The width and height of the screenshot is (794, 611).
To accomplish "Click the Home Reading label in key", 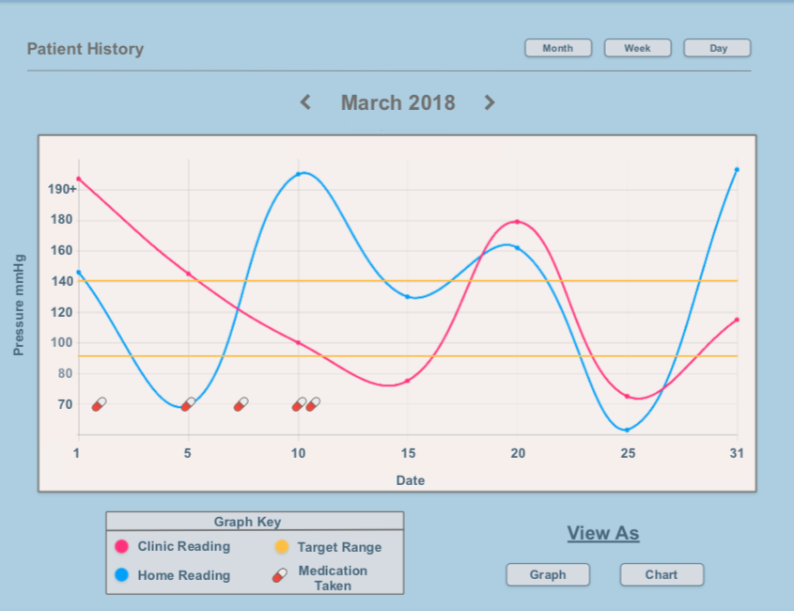I will click(x=184, y=575).
